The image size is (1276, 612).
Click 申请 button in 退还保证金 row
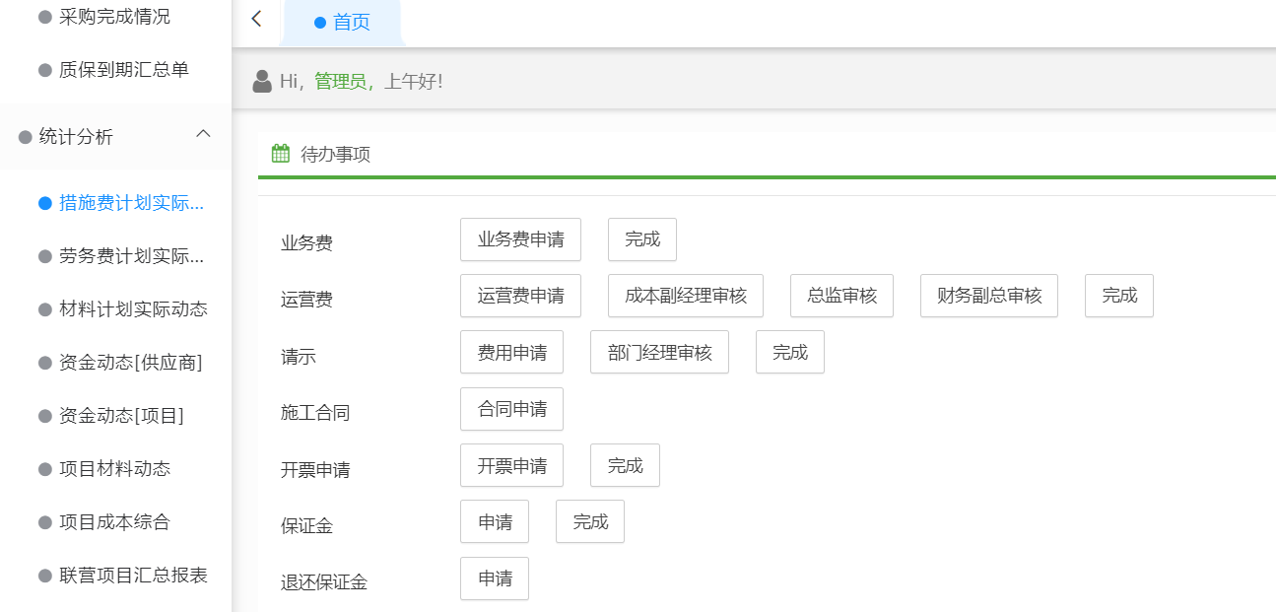[495, 578]
